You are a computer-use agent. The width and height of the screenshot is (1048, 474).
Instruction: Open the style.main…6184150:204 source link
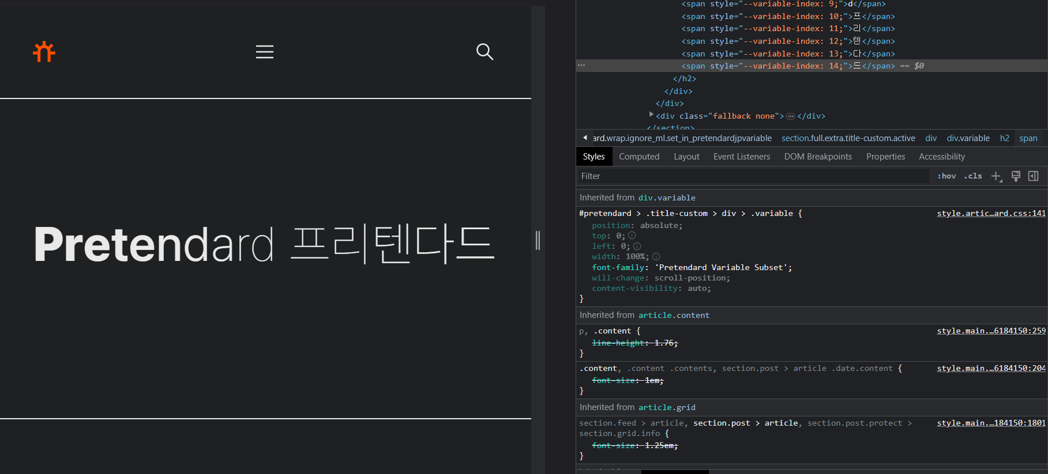click(991, 369)
